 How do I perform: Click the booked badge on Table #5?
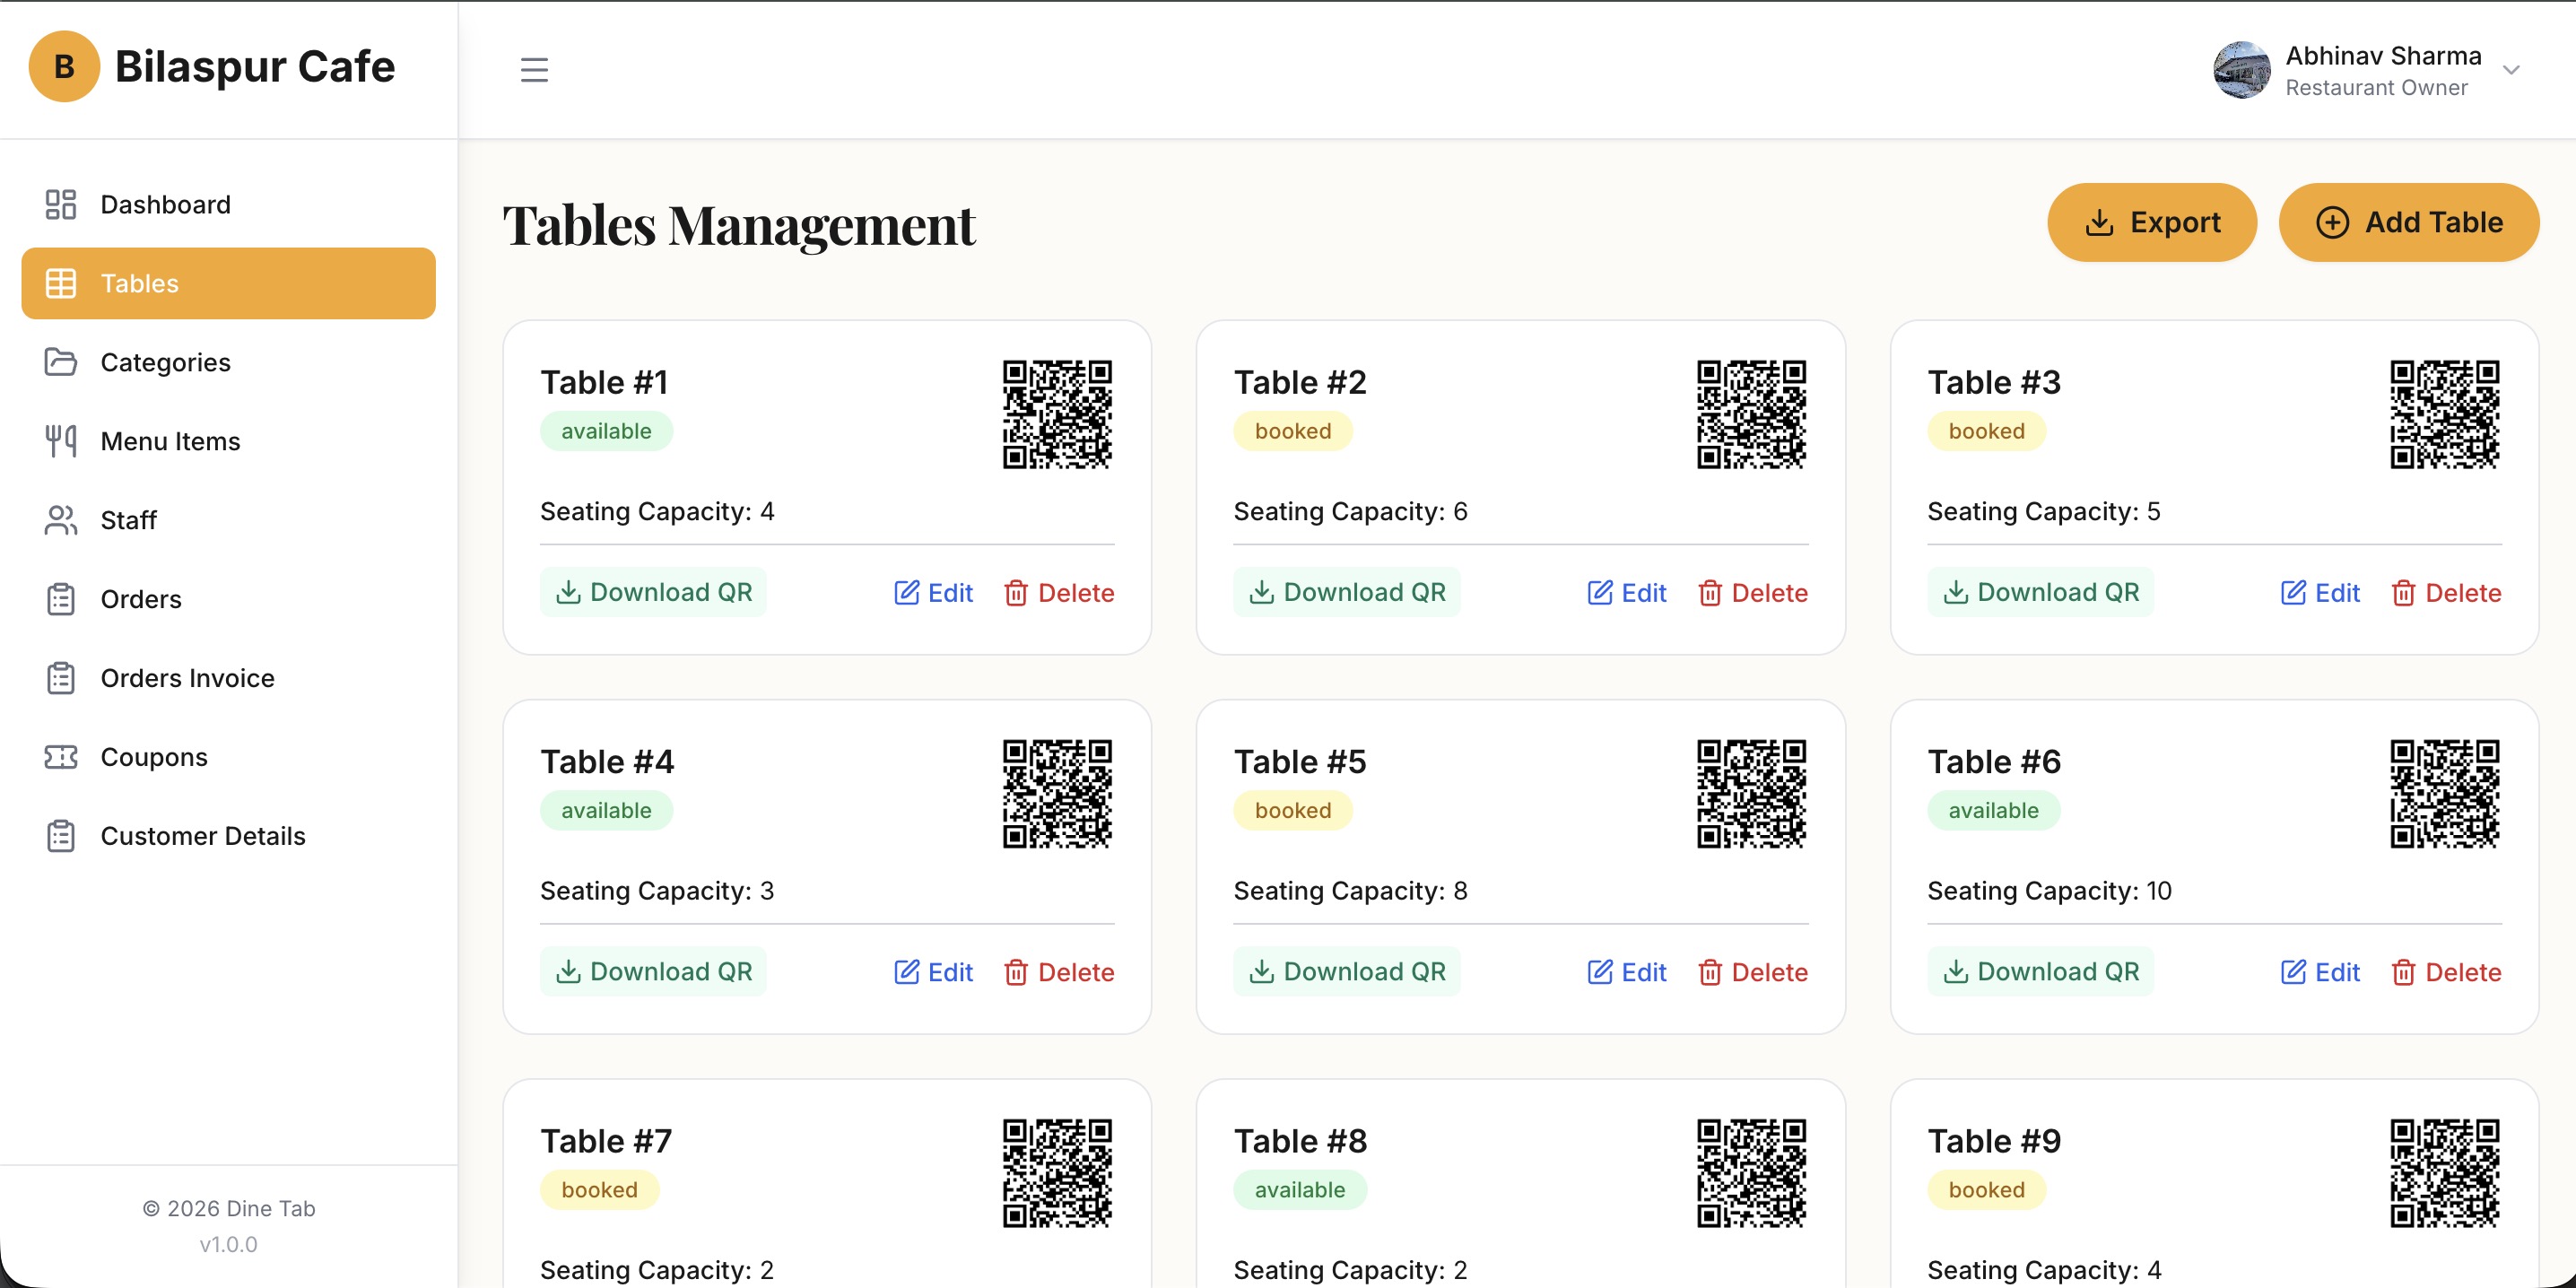point(1293,810)
